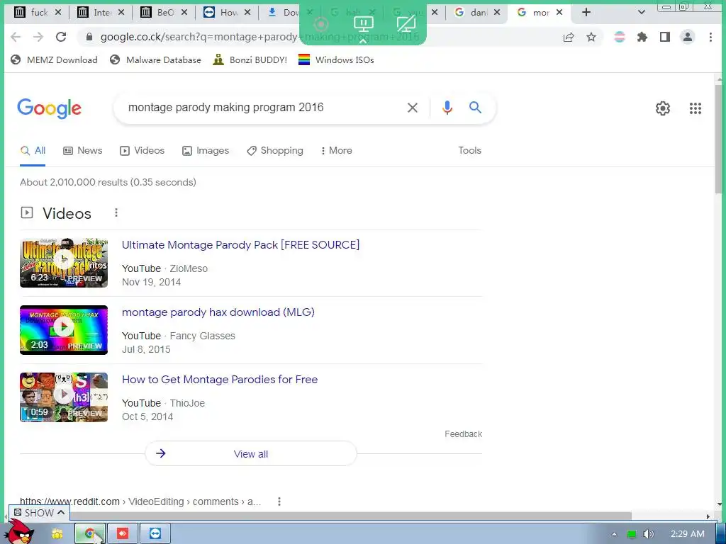
Task: Open the reddit.com VideoEditing result
Action: [x=140, y=501]
